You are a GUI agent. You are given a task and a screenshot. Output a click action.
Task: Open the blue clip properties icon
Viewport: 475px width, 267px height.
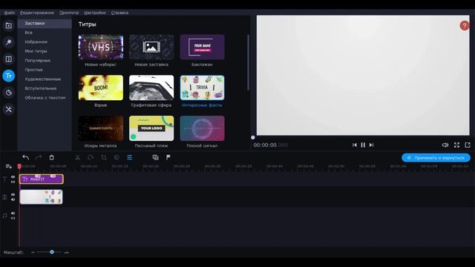tap(130, 157)
